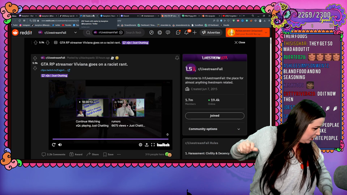Click the browser address bar URL
This screenshot has width=347, height=195.
[60, 21]
